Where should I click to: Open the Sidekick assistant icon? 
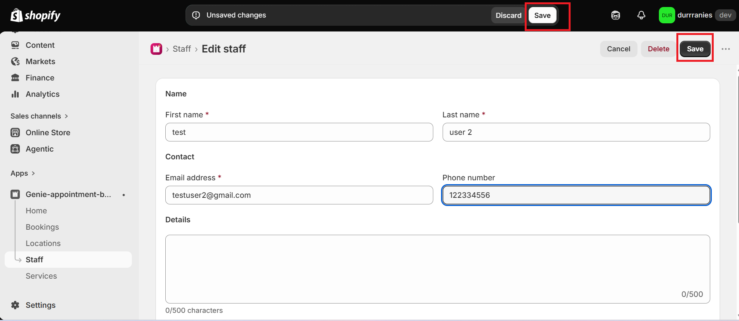click(615, 15)
